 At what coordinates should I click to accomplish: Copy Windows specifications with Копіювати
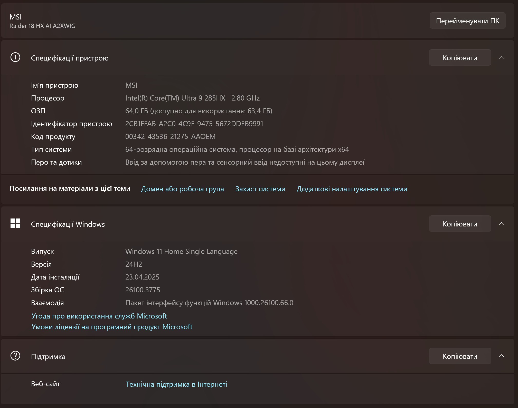[x=460, y=224]
